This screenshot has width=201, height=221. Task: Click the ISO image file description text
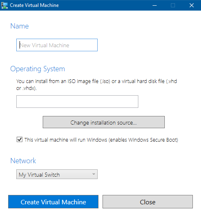click(x=96, y=85)
